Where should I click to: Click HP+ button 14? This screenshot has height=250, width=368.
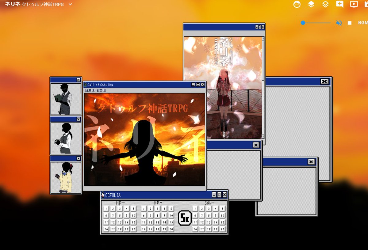(x=164, y=222)
